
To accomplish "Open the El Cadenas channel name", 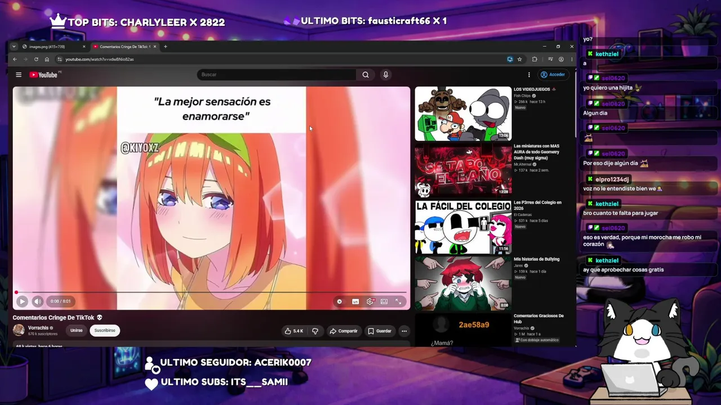I will (522, 215).
